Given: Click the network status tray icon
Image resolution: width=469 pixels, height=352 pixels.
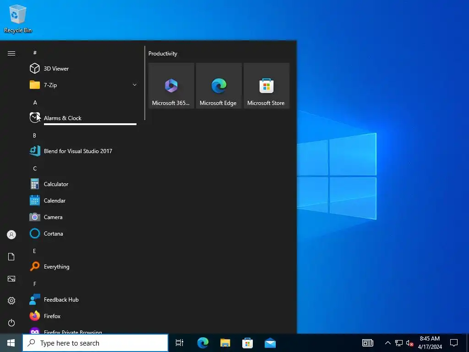Looking at the screenshot, I should coord(399,343).
